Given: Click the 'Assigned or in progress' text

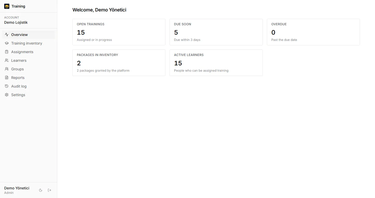Looking at the screenshot, I should point(94,40).
